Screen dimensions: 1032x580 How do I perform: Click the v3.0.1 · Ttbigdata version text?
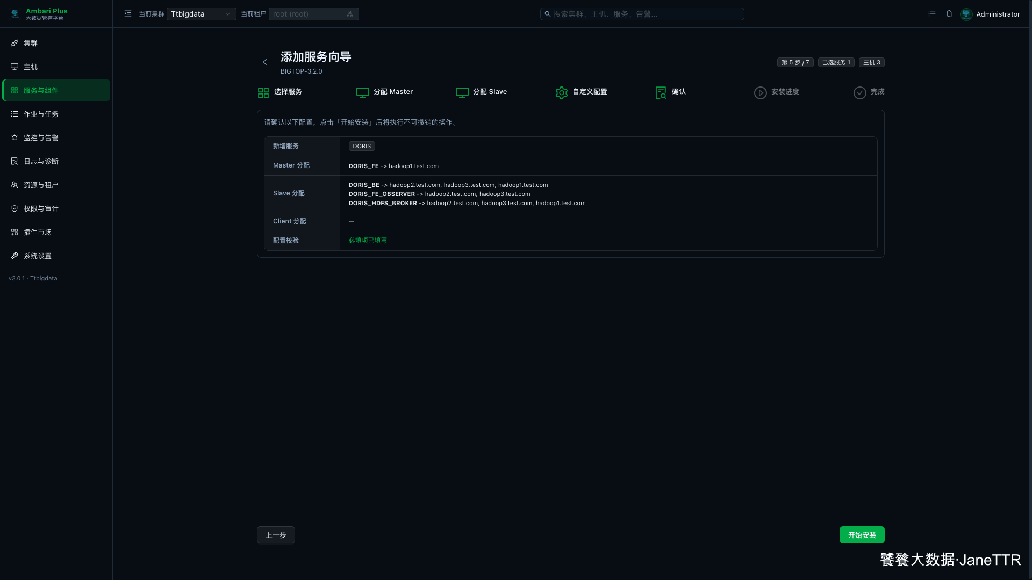pos(33,278)
